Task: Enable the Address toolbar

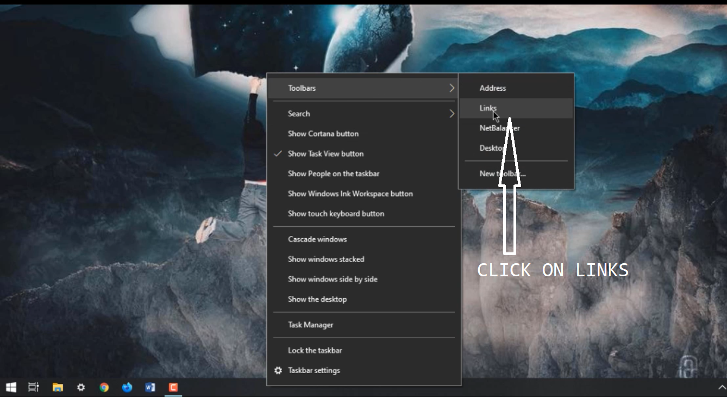Action: pos(516,88)
